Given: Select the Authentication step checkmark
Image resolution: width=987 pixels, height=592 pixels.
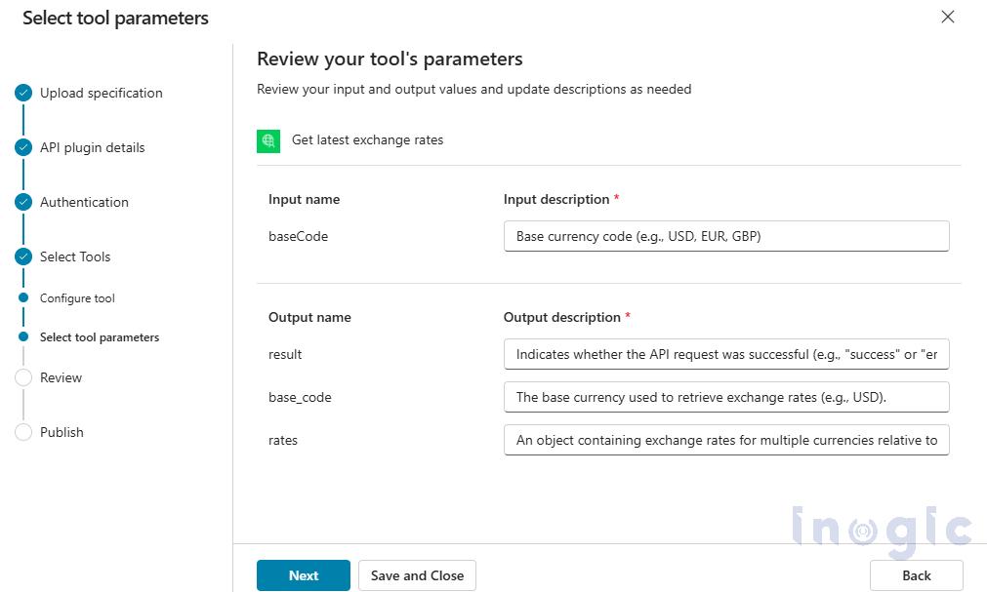Looking at the screenshot, I should click(x=22, y=202).
